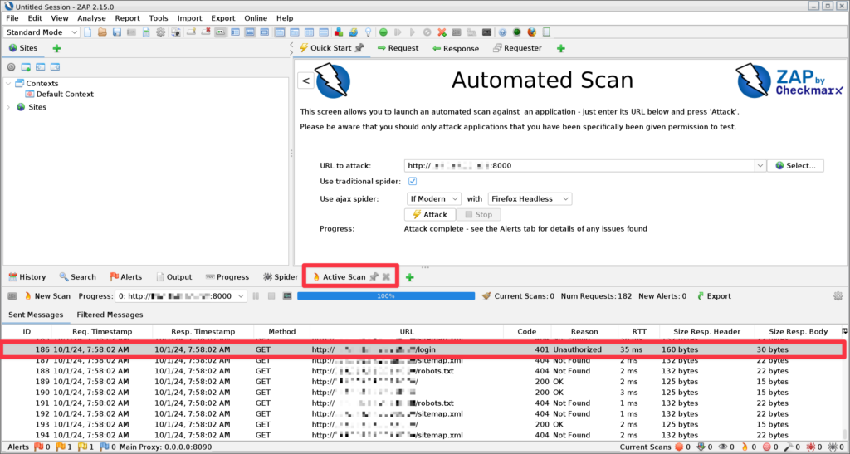
Task: Select message row with ID 188
Action: 423,371
